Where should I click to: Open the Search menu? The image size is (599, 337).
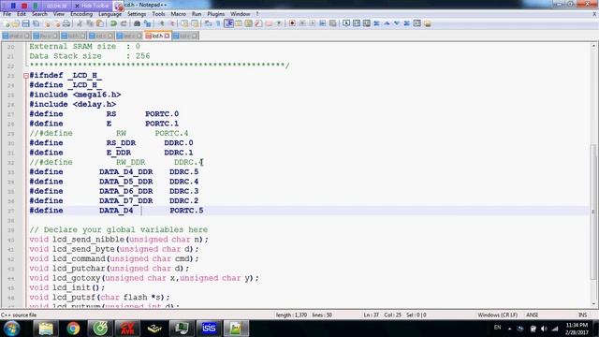coord(39,14)
